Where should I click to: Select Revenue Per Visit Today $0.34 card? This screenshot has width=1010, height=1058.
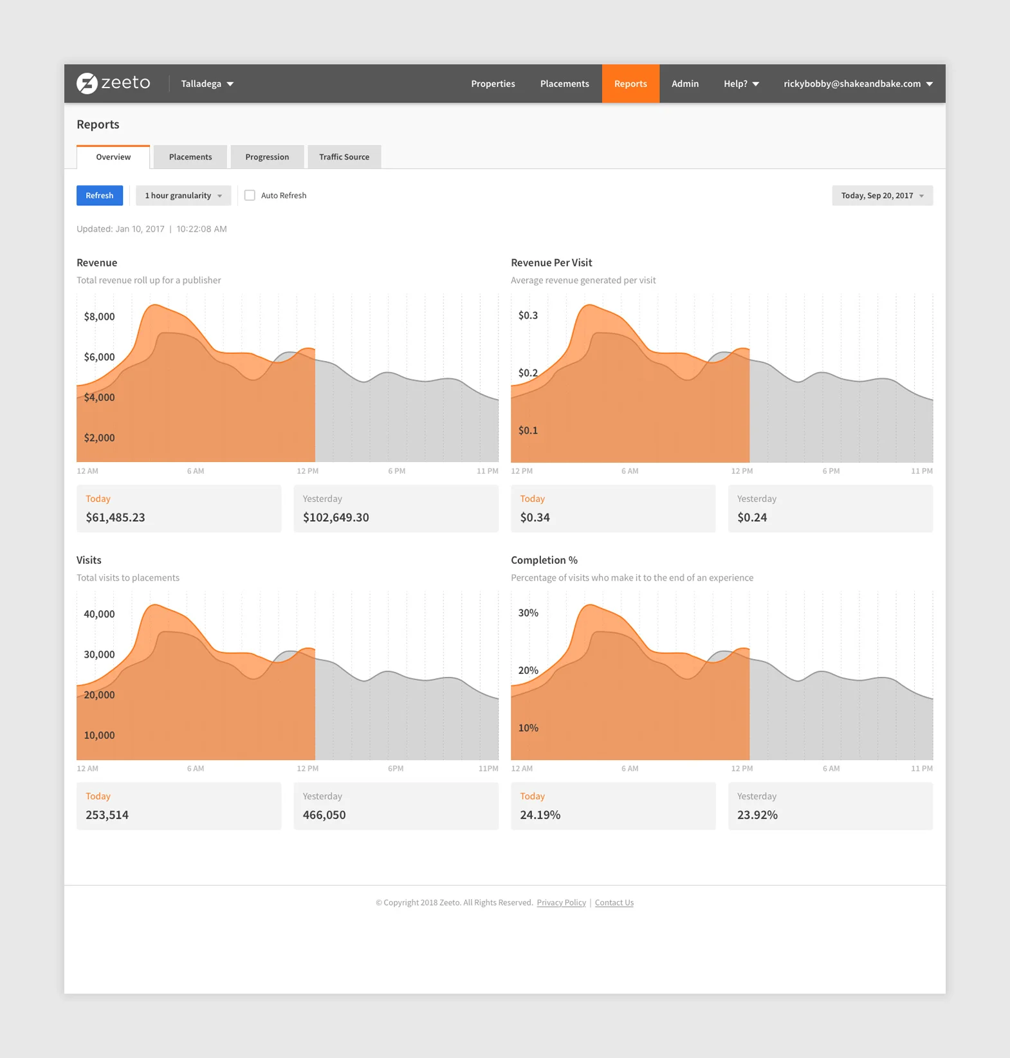click(613, 508)
